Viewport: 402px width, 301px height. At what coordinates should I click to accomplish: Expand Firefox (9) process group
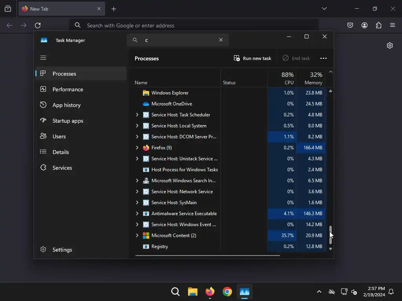tap(137, 148)
